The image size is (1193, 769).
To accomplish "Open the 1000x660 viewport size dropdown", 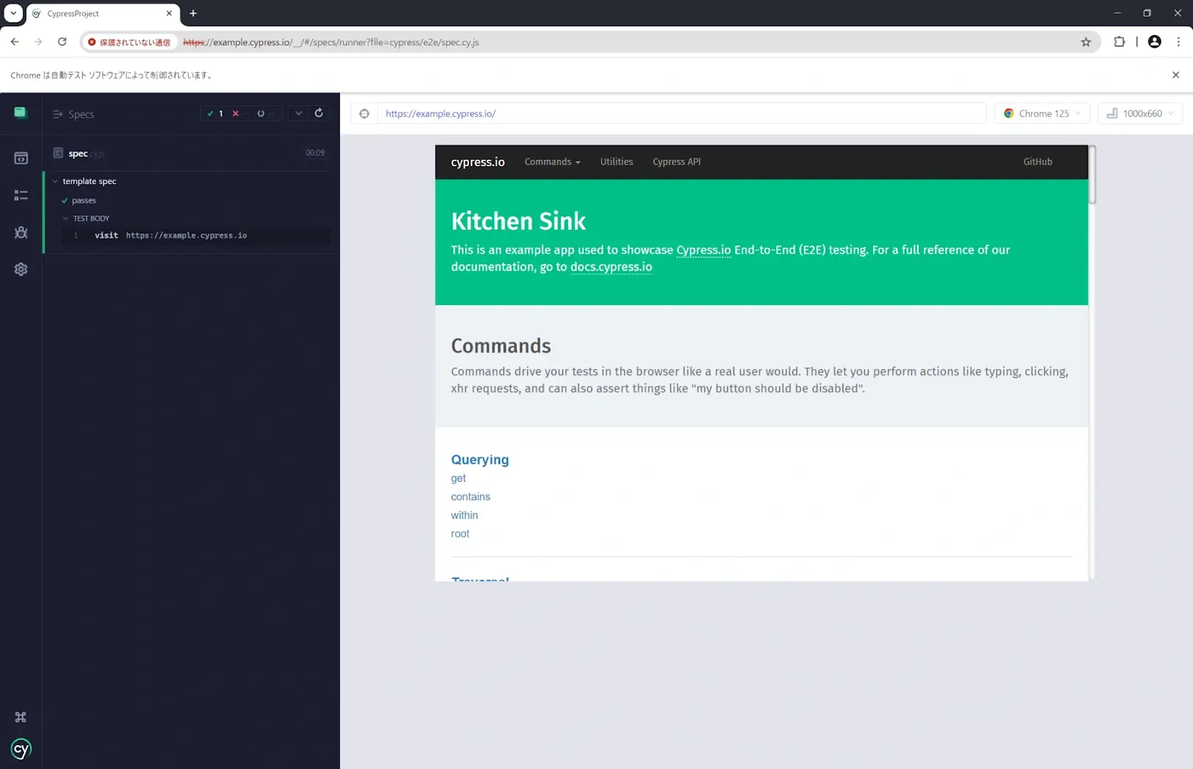I will click(1140, 113).
